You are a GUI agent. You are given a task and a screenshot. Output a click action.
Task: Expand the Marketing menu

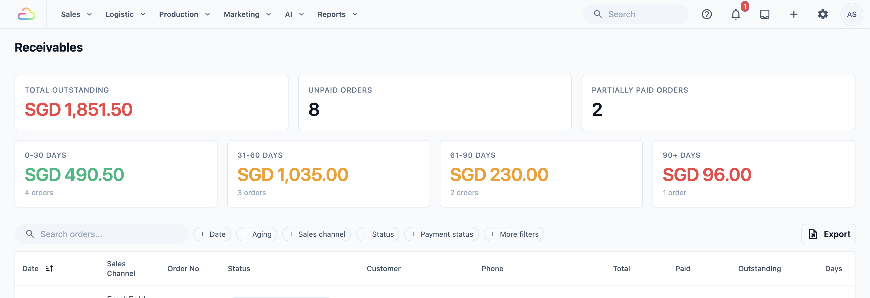click(247, 14)
